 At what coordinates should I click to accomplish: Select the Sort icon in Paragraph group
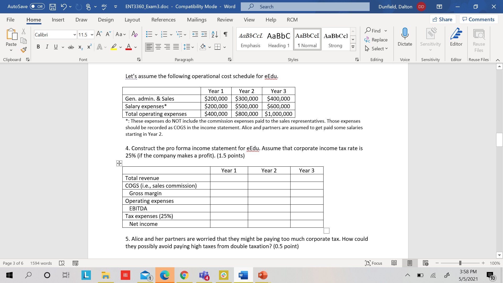tap(214, 34)
